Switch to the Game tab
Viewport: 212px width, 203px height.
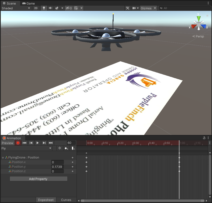pos(29,3)
